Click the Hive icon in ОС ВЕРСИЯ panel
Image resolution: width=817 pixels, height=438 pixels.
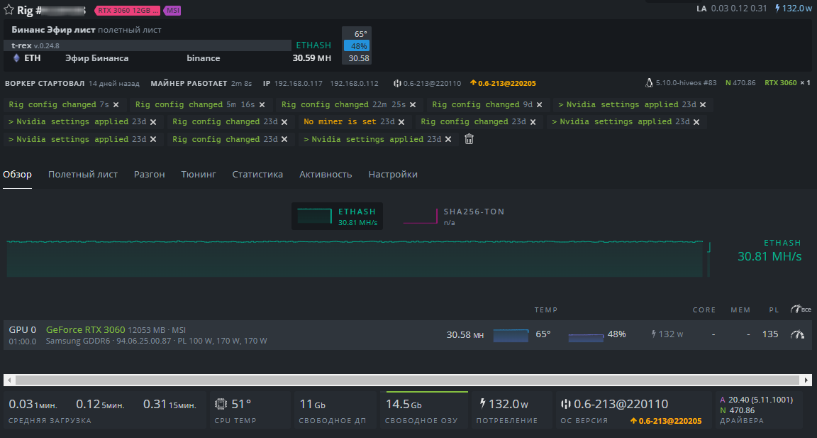tap(565, 404)
